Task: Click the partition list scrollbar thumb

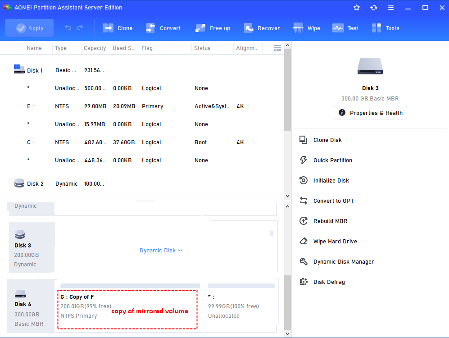Action: (x=287, y=90)
